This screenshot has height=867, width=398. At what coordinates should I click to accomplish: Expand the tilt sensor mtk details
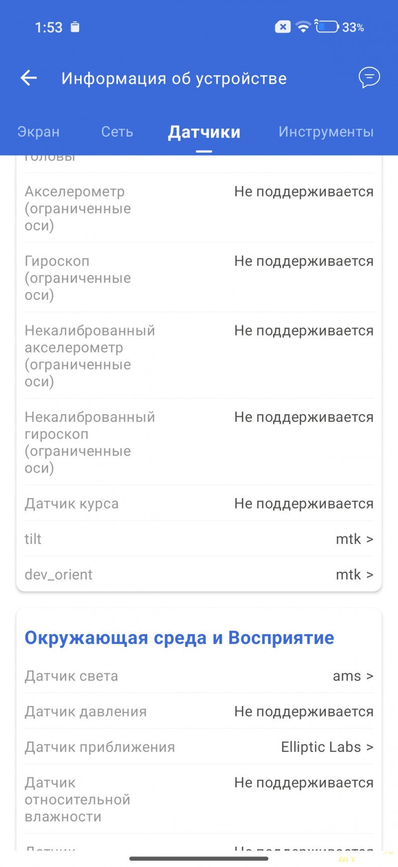coord(354,539)
